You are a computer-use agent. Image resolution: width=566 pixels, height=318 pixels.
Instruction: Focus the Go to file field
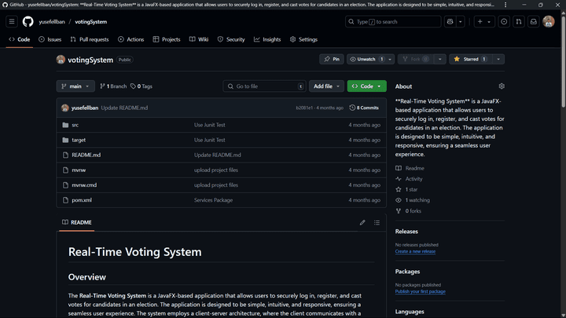(x=265, y=86)
